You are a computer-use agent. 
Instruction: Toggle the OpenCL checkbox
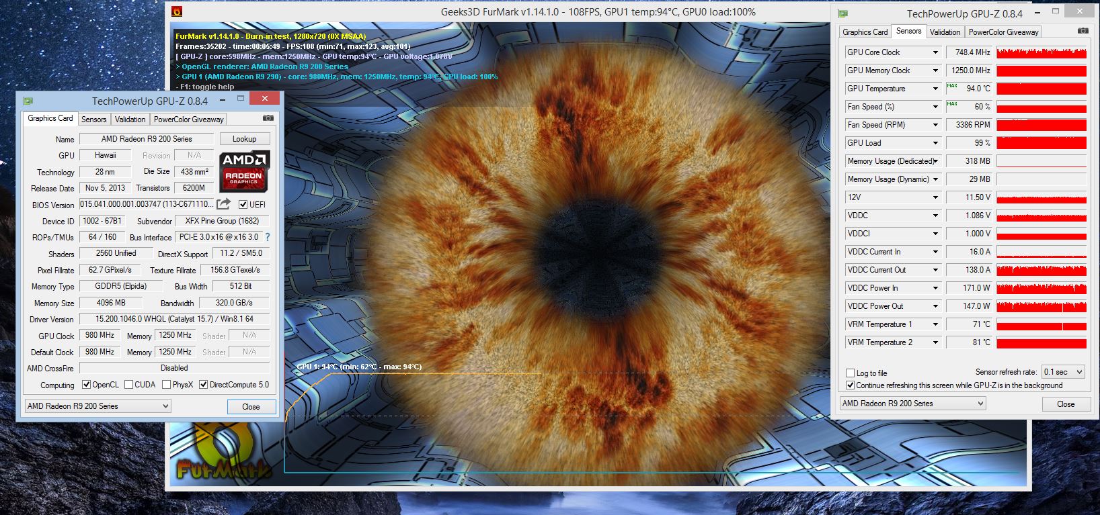pos(86,385)
